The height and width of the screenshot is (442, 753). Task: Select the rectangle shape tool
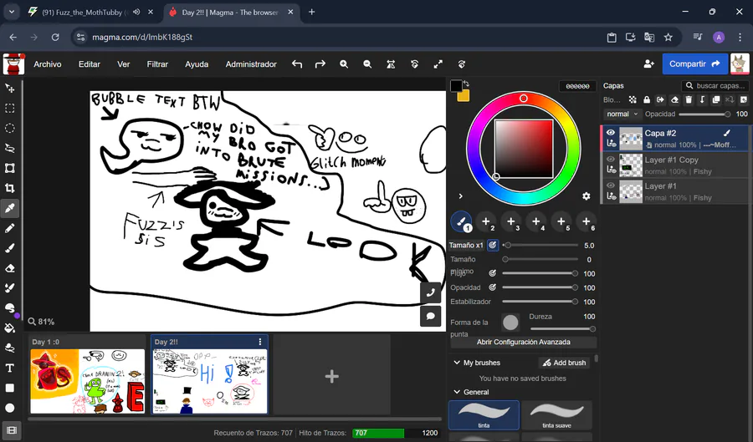[x=9, y=388]
